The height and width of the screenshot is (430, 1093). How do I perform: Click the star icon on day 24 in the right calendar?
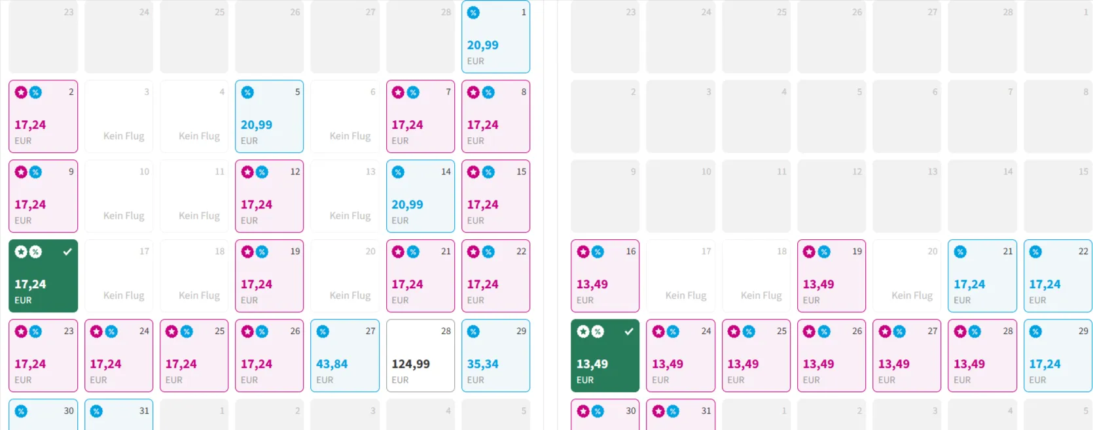point(660,331)
